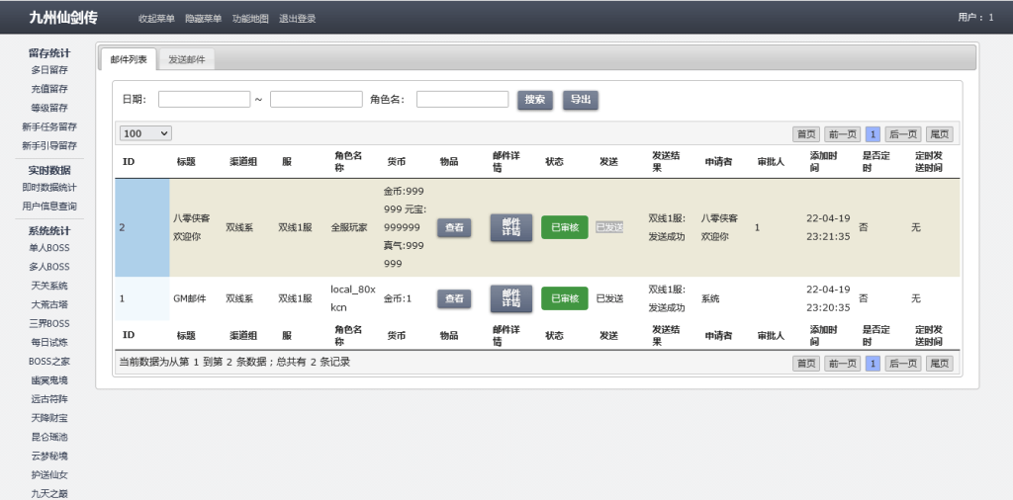This screenshot has width=1013, height=500.
Task: Click the top 后一页 pagination button
Action: click(x=903, y=134)
